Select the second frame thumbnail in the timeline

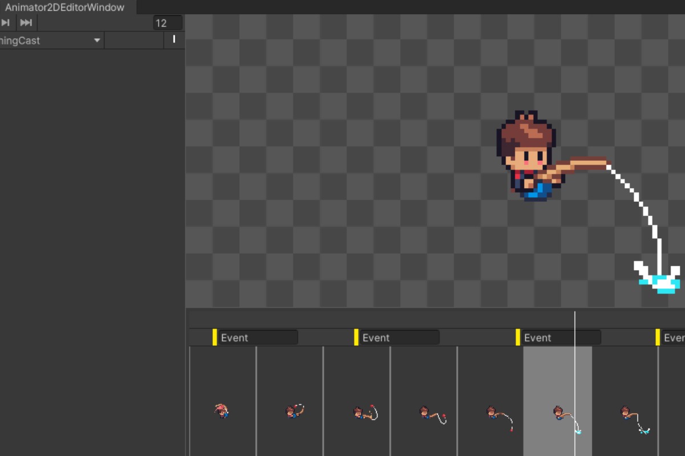[289, 410]
